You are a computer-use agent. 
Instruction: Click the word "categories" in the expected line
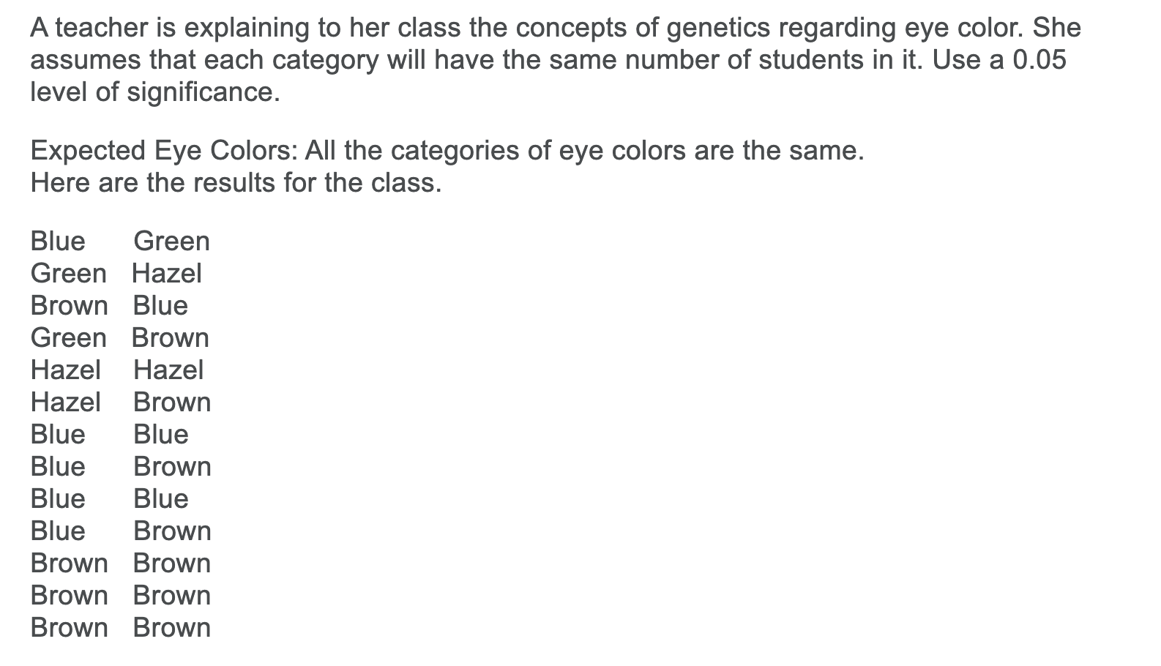pos(471,151)
